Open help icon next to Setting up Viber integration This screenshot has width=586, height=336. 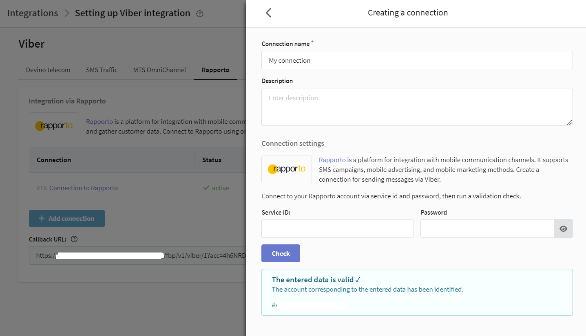pyautogui.click(x=199, y=13)
